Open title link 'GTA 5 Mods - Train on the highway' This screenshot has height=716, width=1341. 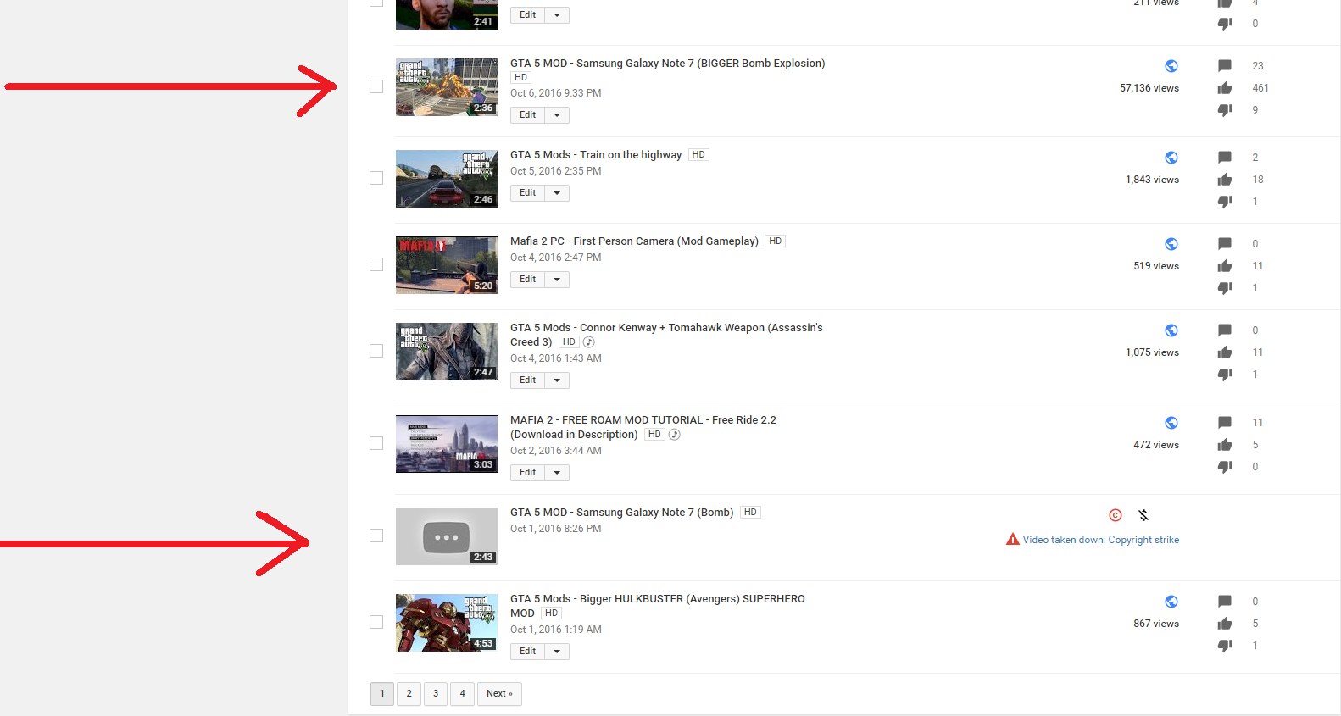pos(596,155)
